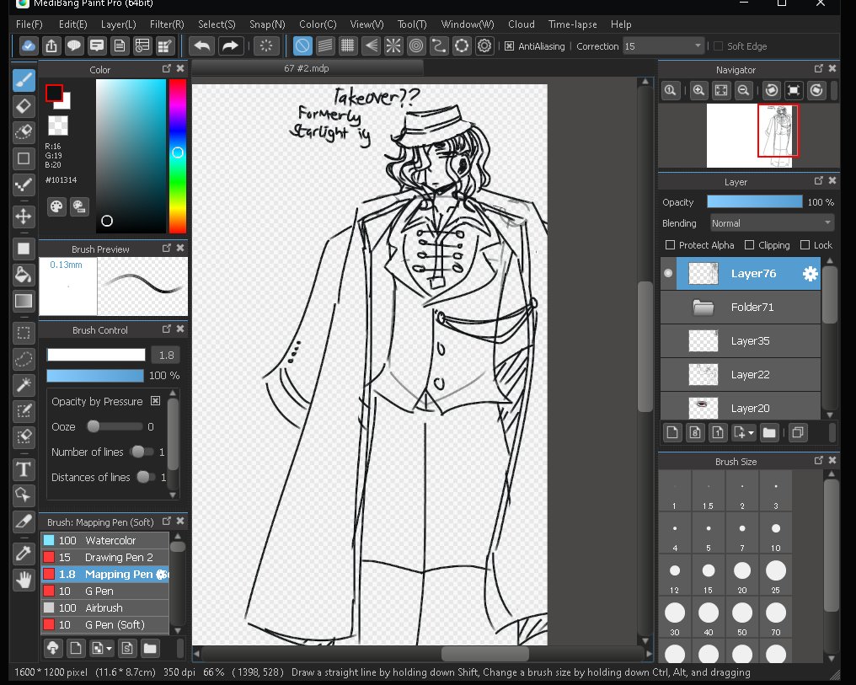The height and width of the screenshot is (685, 856).
Task: Select the Eraser tool in left toolbar
Action: (x=24, y=106)
